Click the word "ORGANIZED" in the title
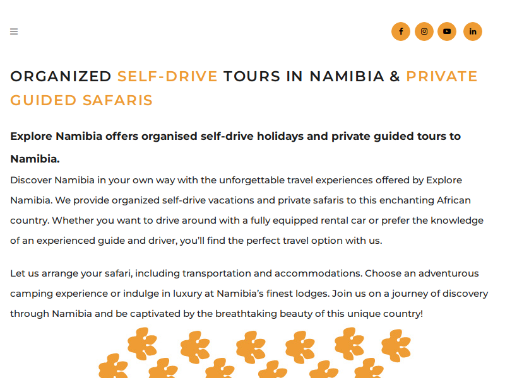Viewport: 505px width, 378px height. [x=61, y=76]
